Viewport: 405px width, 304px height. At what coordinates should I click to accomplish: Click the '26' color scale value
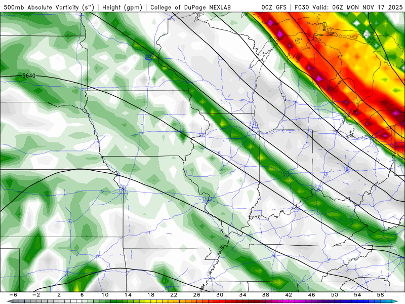pyautogui.click(x=197, y=295)
